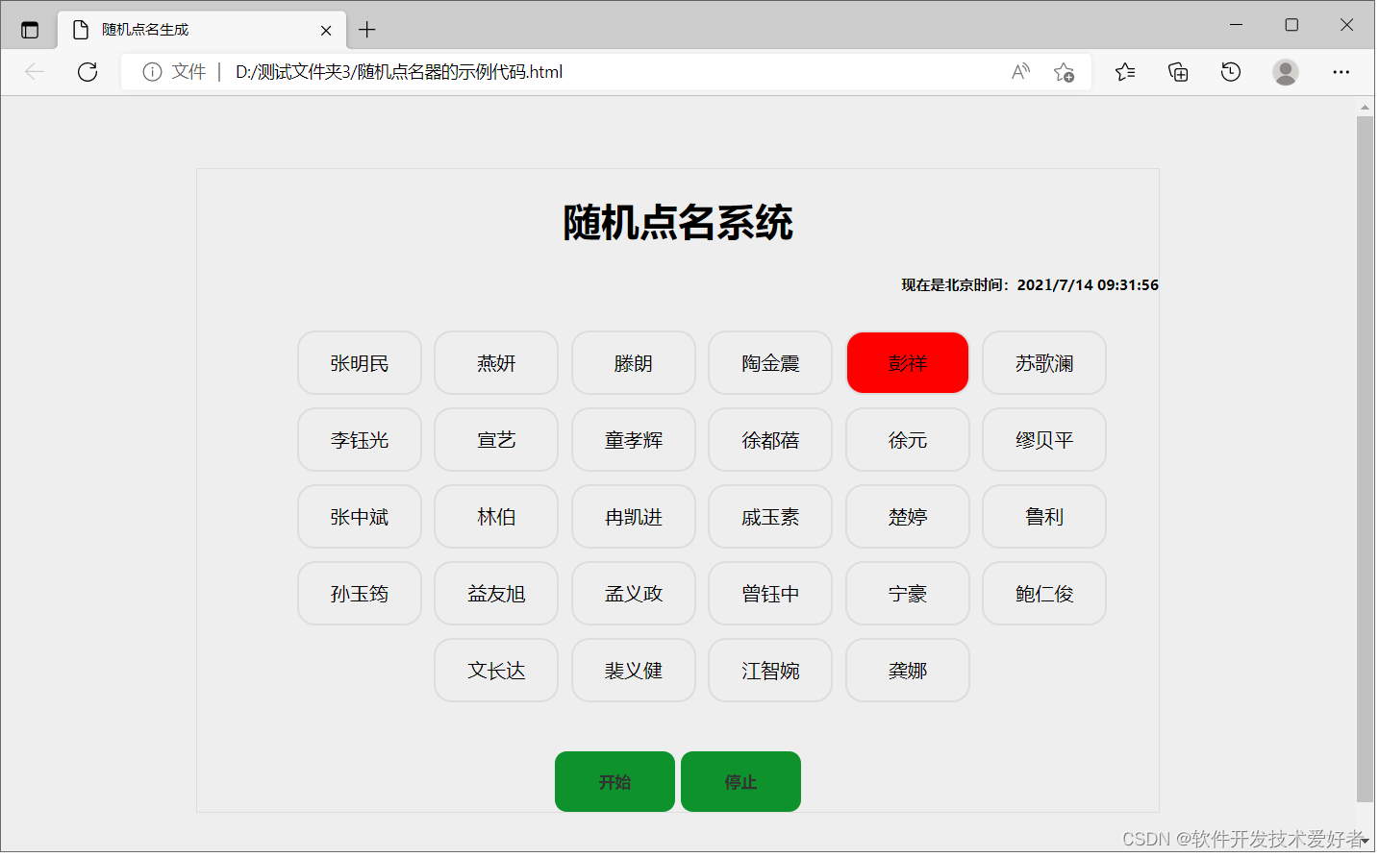Click the vertical scrollbar thumb
The height and width of the screenshot is (857, 1379).
(x=1365, y=459)
